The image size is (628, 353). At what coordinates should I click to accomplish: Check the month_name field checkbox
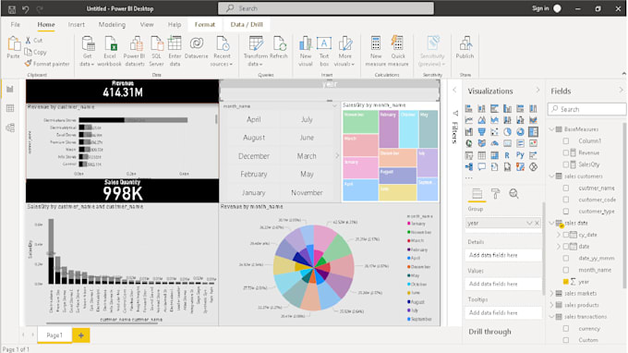point(566,270)
